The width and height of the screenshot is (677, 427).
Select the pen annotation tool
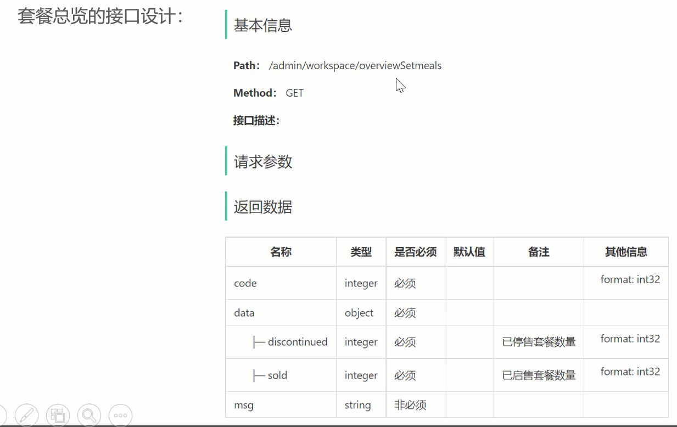point(26,415)
